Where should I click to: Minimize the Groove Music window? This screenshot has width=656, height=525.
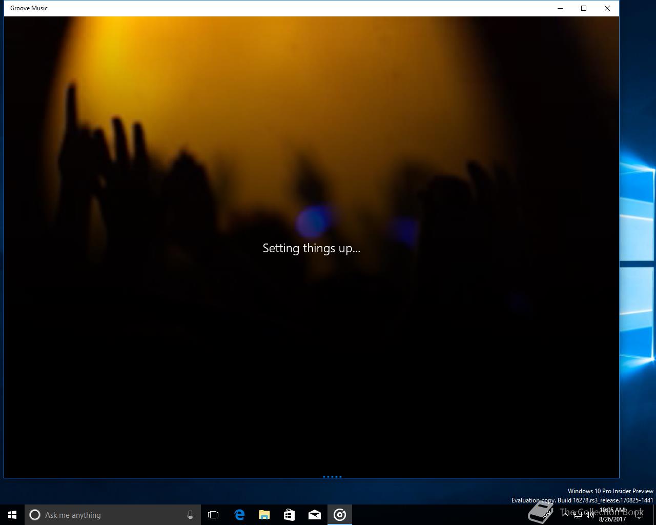click(560, 8)
